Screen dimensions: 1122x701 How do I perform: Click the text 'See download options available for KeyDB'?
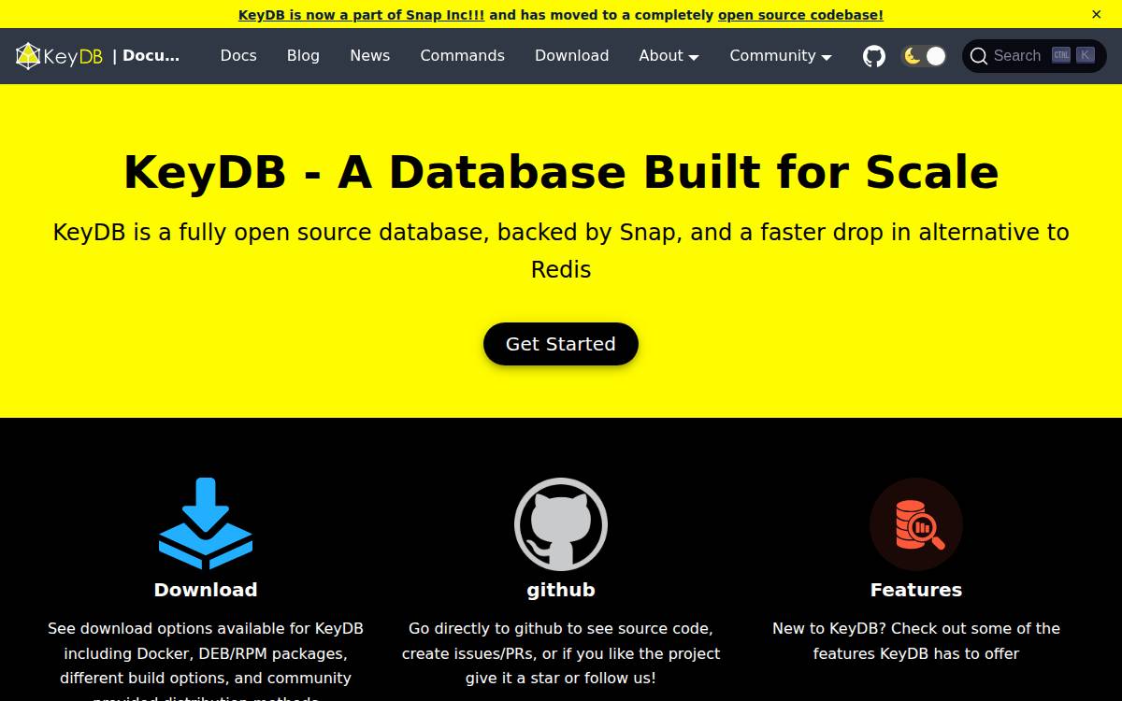coord(206,628)
